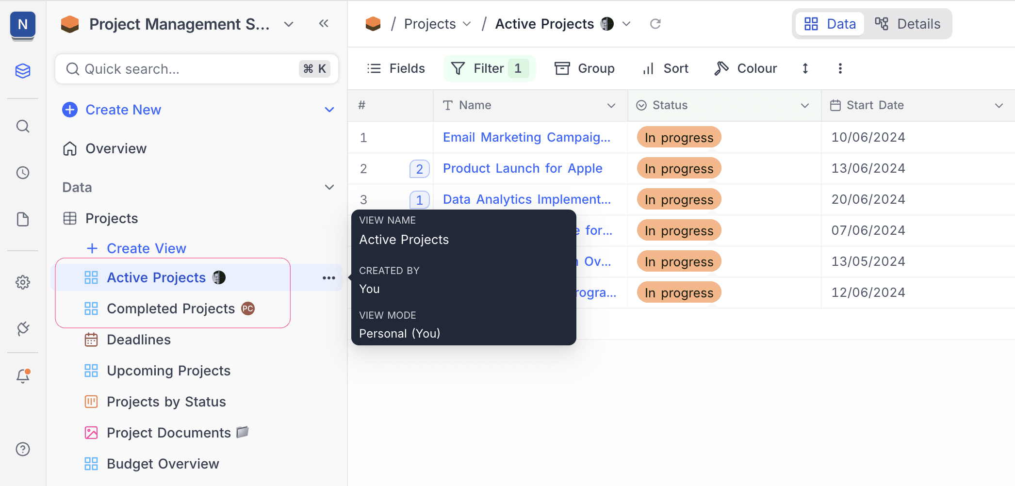
Task: Open workspace name dropdown chevron
Action: pyautogui.click(x=289, y=24)
